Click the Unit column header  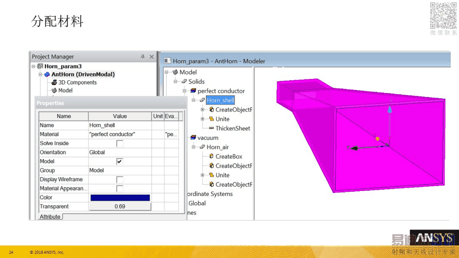pyautogui.click(x=158, y=116)
